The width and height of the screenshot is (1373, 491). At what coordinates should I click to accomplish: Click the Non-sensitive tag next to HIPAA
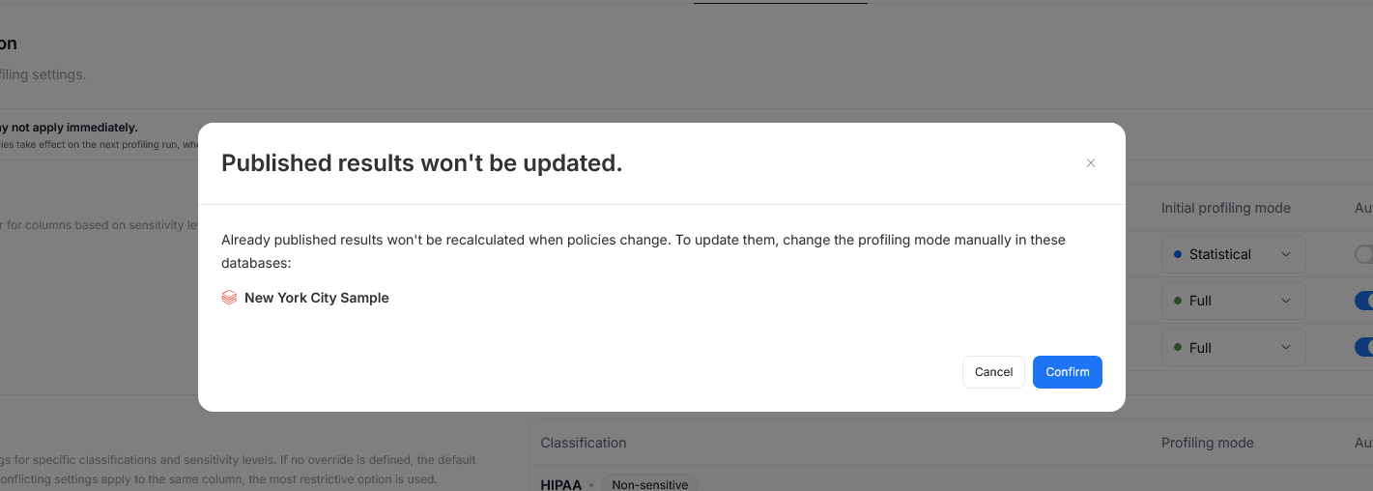click(x=649, y=483)
